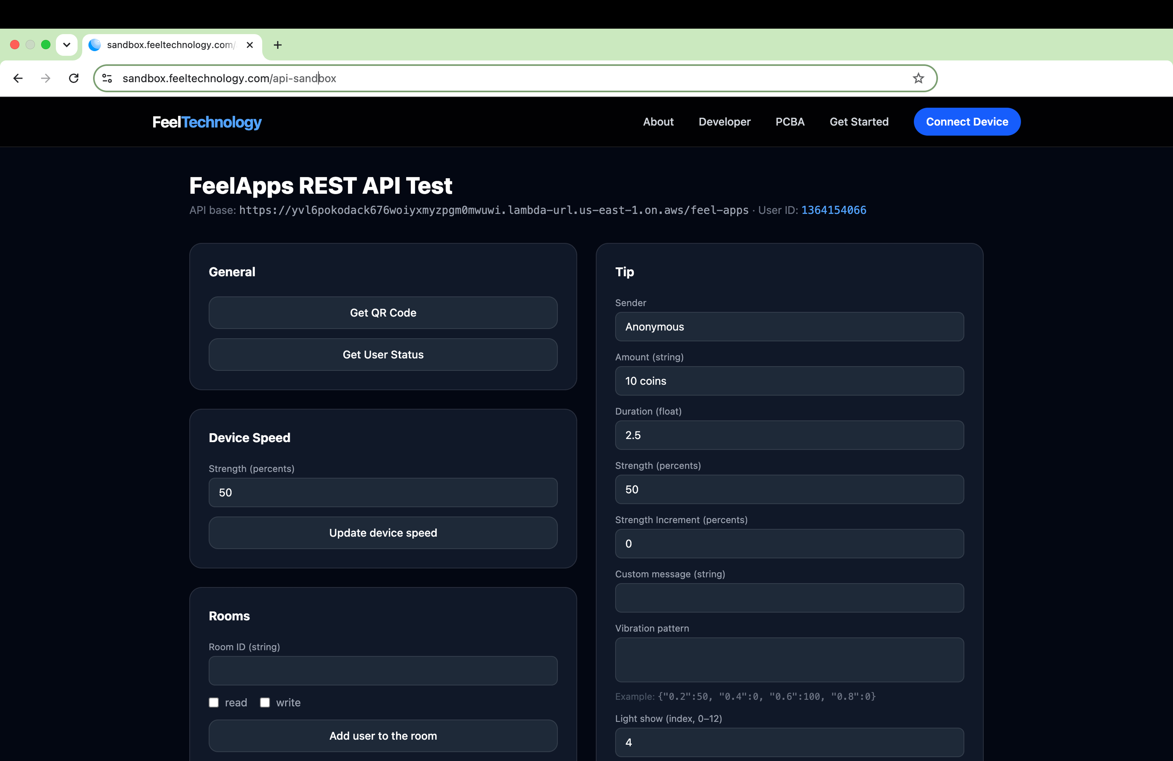
Task: Click Add user to the room button
Action: (x=383, y=736)
